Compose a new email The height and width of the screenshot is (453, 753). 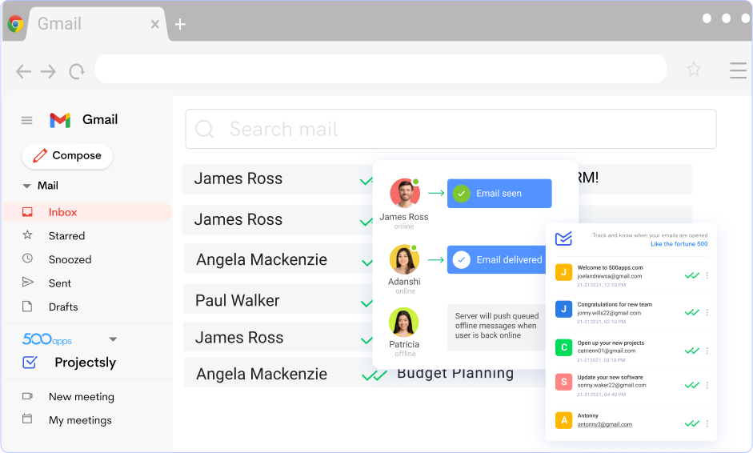pyautogui.click(x=67, y=155)
